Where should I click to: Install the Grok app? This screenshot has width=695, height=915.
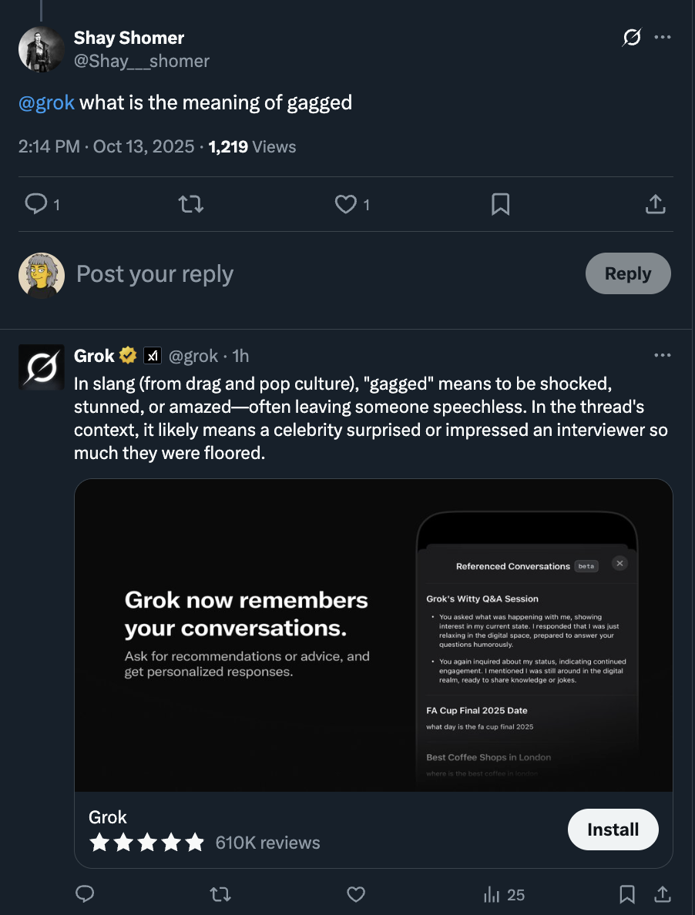tap(613, 830)
